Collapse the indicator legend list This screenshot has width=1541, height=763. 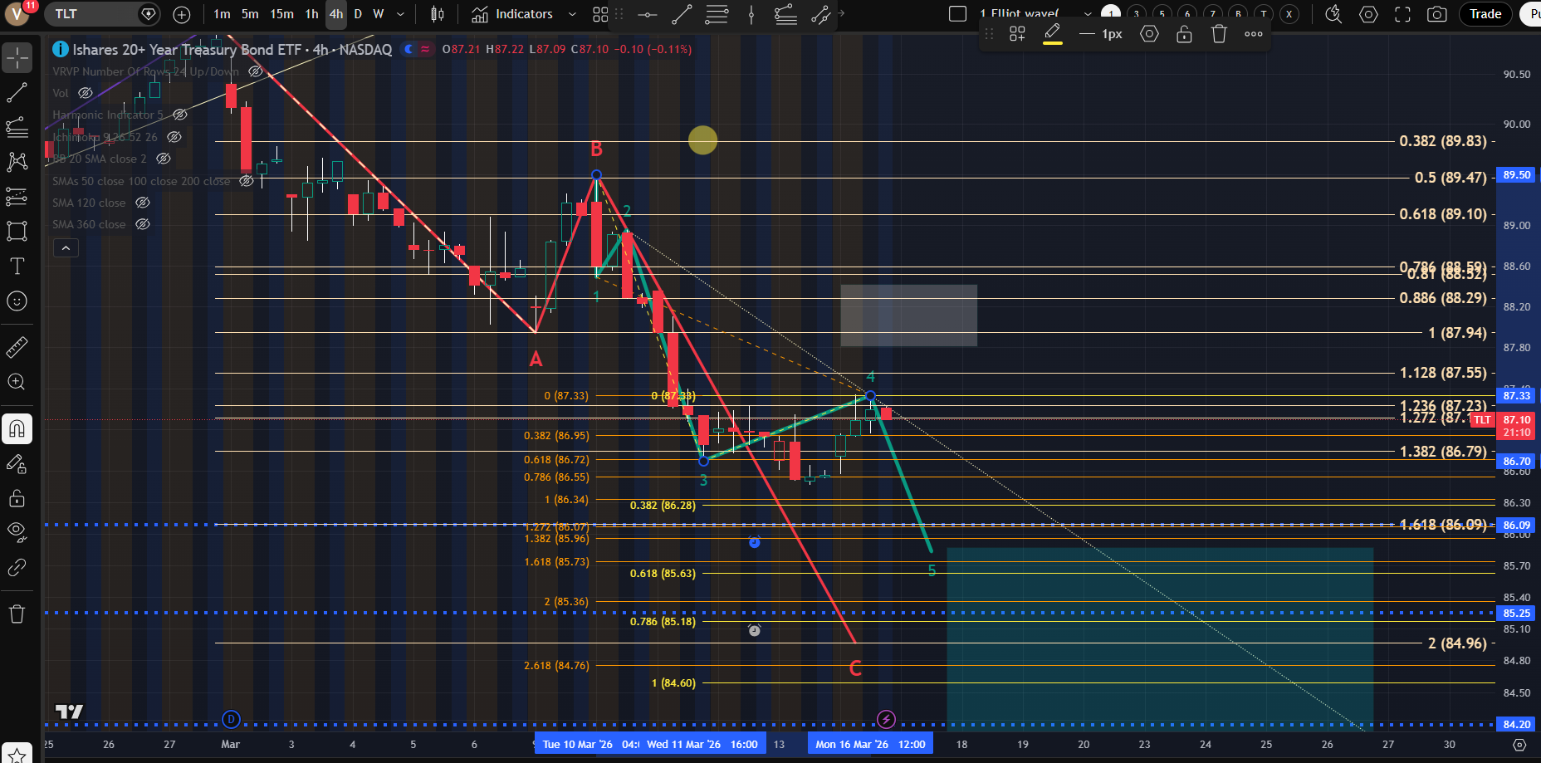(x=66, y=247)
